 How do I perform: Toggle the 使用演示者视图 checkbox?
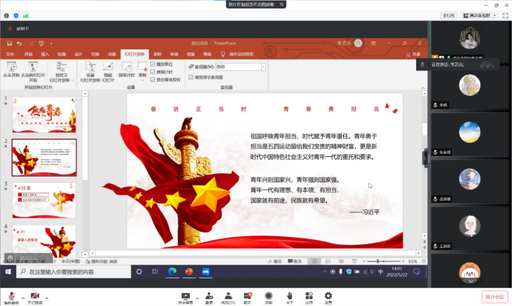191,77
